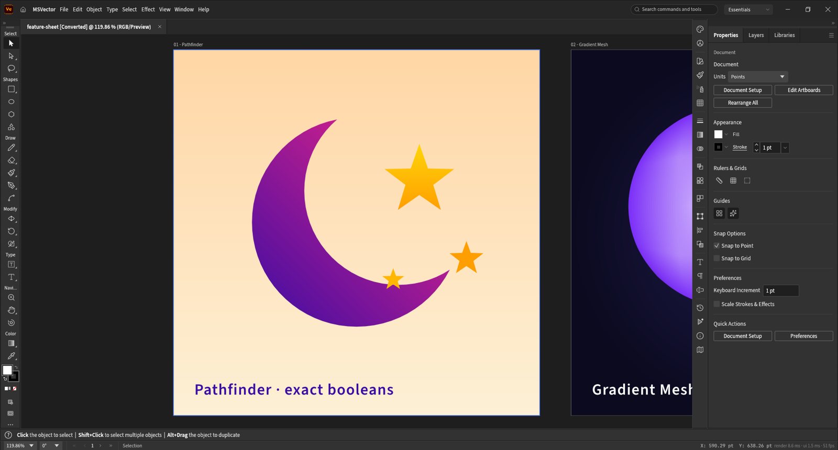The width and height of the screenshot is (838, 450).
Task: Activate the Zoom tool
Action: click(x=11, y=298)
